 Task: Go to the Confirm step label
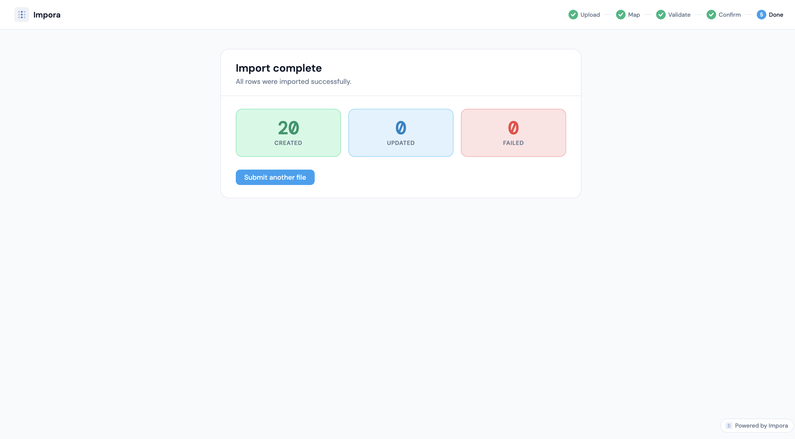click(730, 15)
